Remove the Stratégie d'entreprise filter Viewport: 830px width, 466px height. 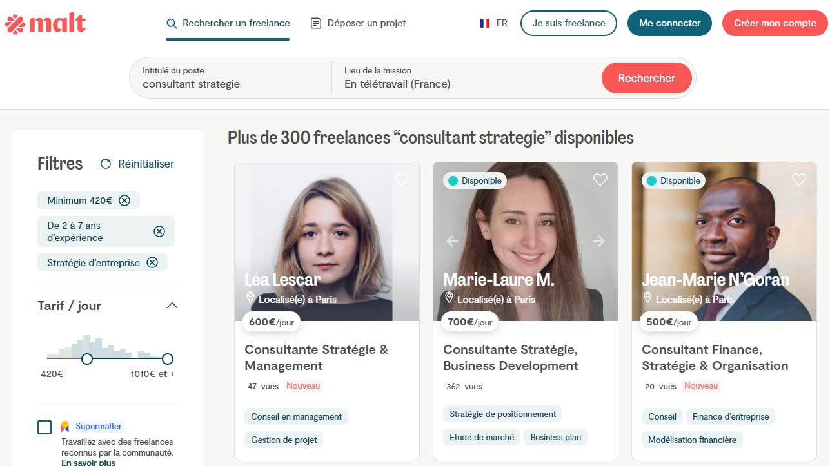click(x=152, y=262)
